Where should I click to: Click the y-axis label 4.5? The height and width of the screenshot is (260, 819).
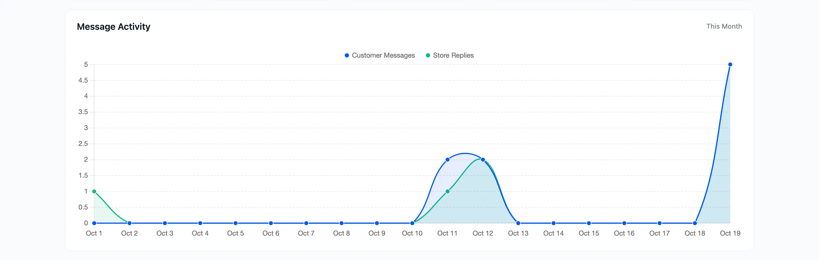(x=83, y=80)
